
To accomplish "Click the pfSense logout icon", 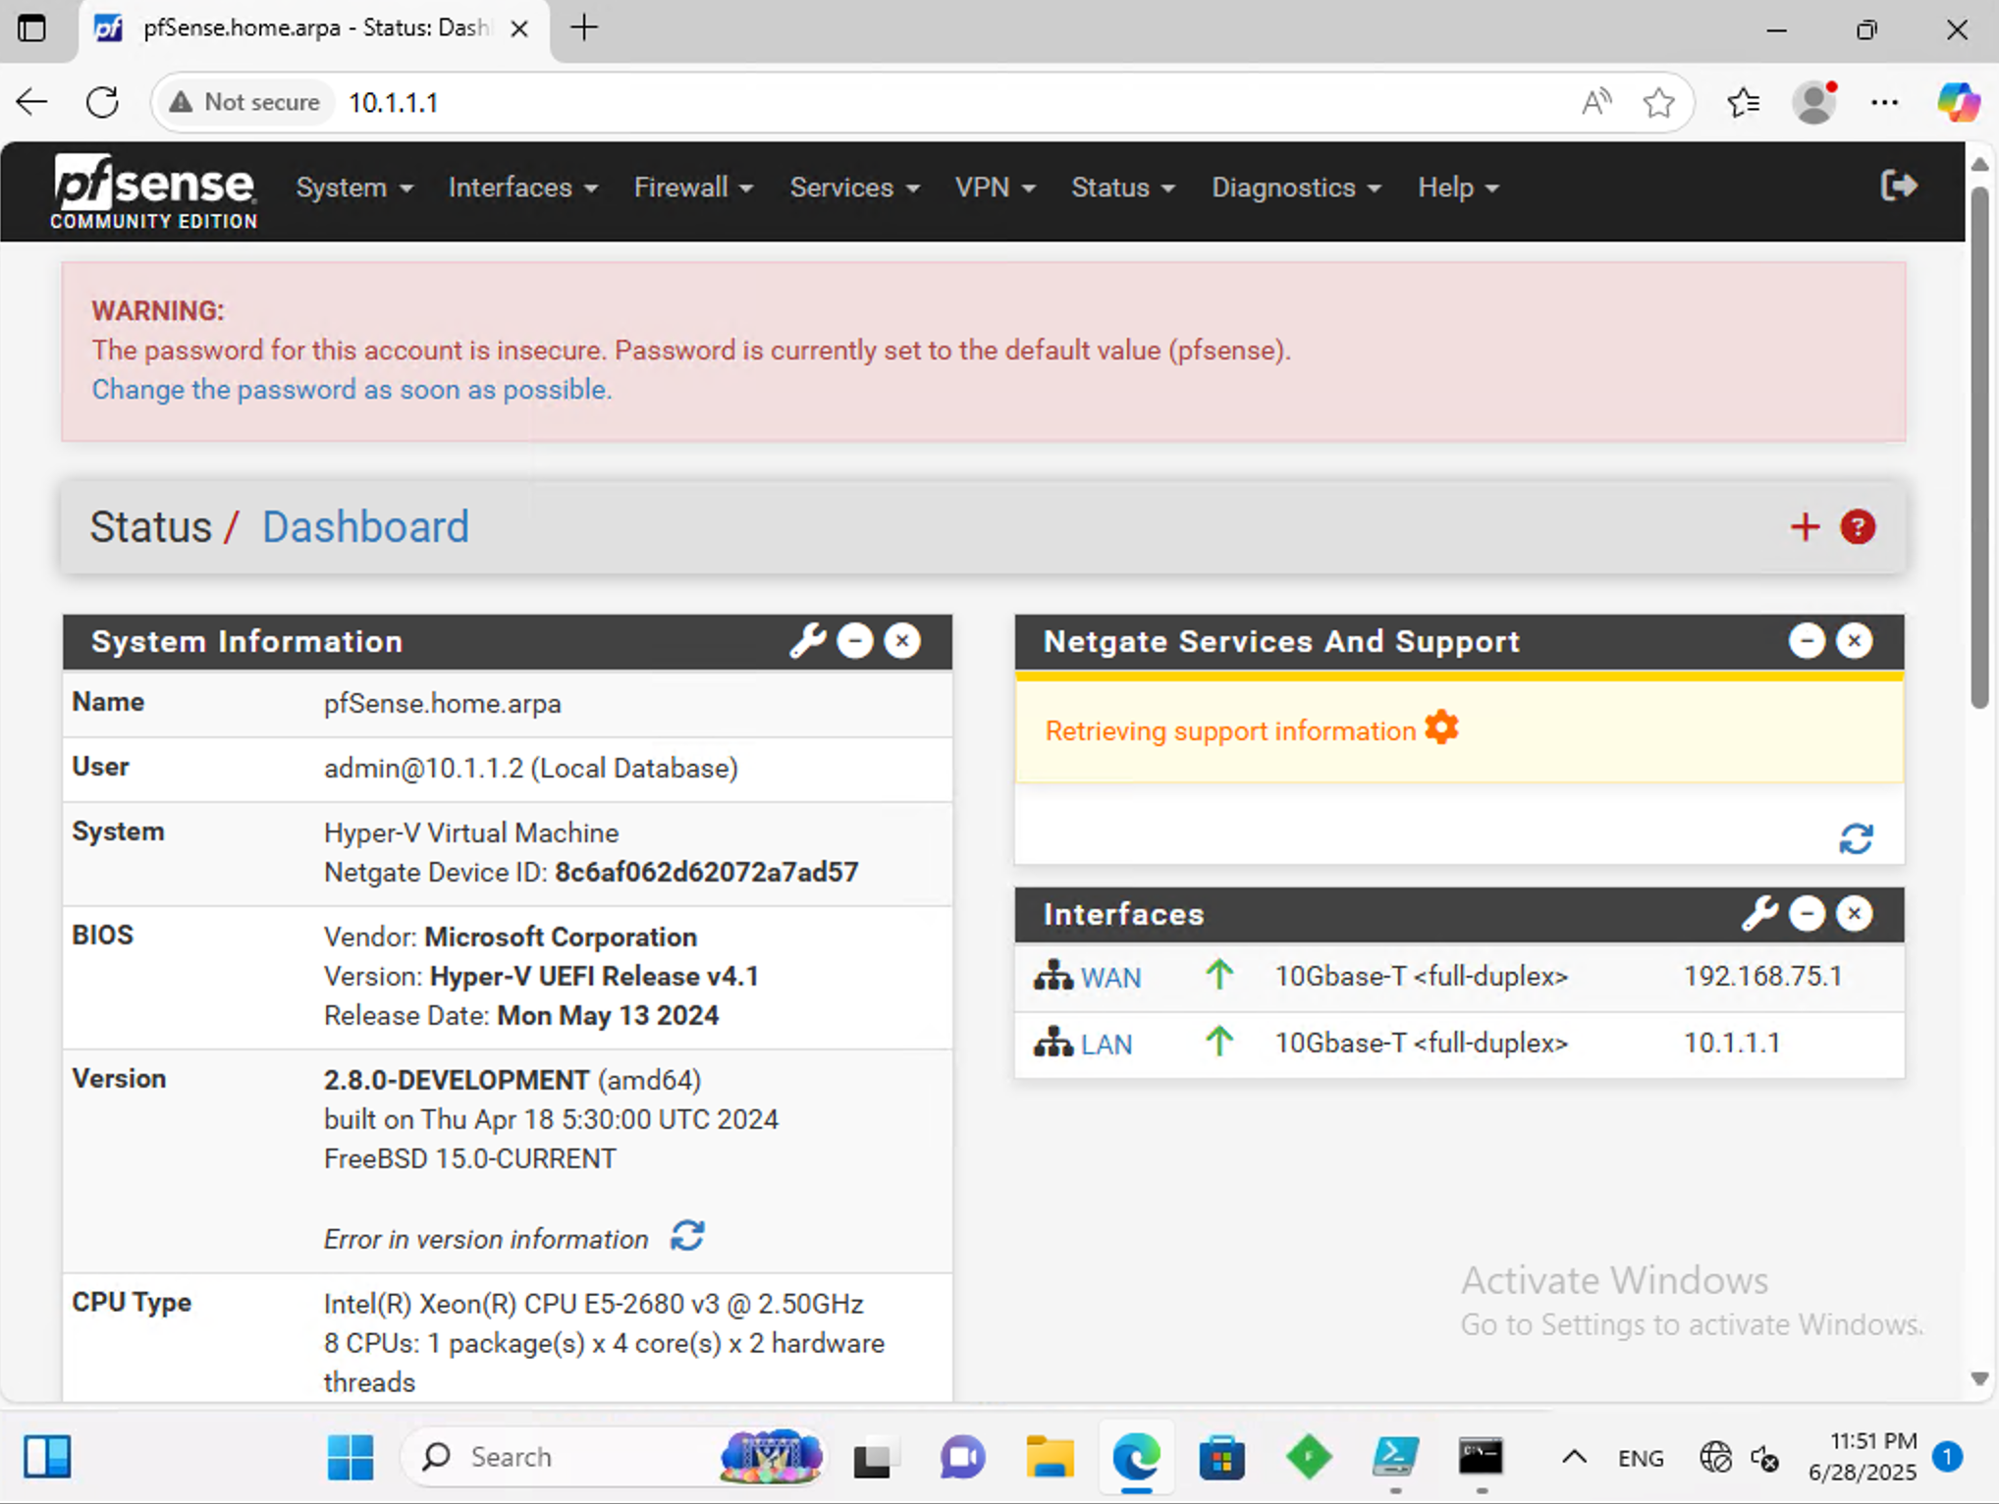I will [x=1898, y=186].
